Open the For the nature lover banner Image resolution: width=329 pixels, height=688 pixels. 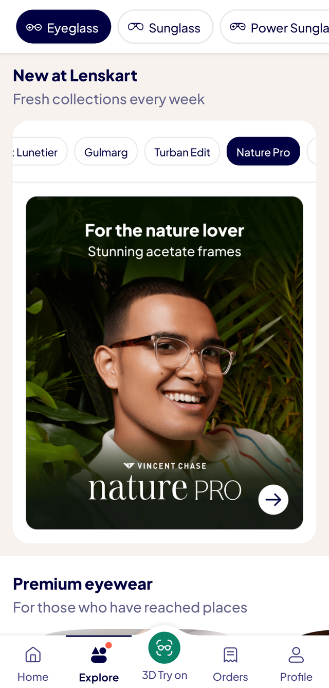pyautogui.click(x=164, y=363)
